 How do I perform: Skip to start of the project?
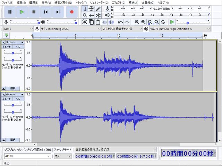coord(46,12)
